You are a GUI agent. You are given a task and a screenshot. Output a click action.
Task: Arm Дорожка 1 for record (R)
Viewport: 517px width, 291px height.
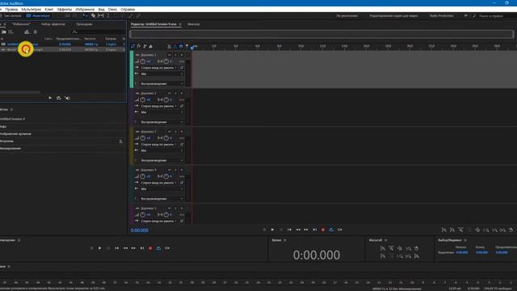181,55
